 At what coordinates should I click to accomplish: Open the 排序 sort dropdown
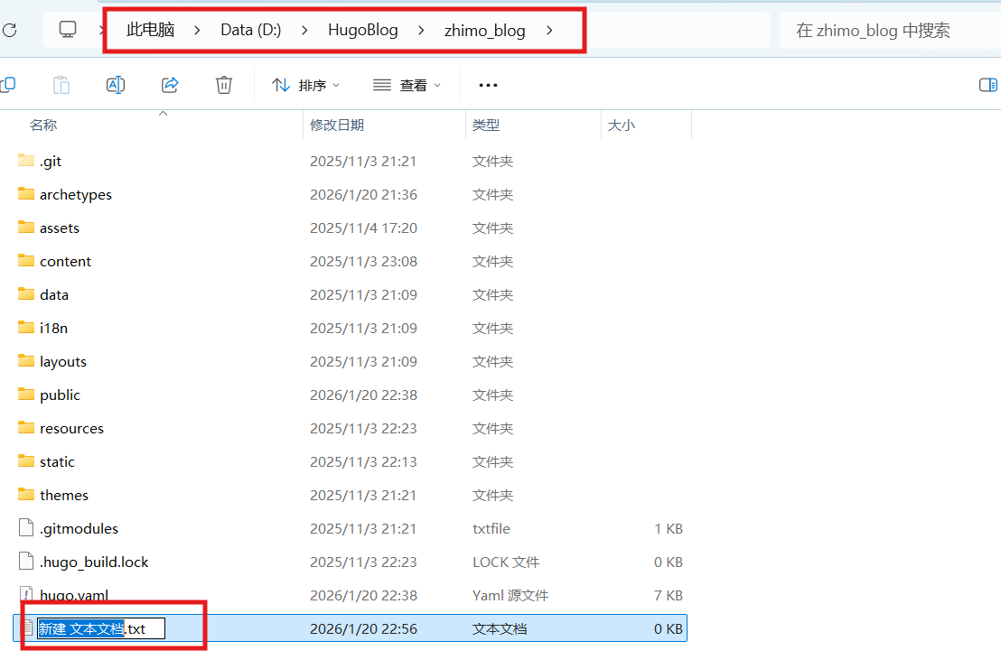pyautogui.click(x=306, y=85)
